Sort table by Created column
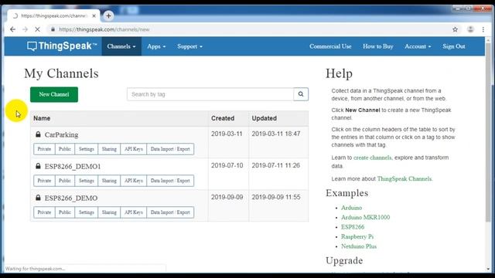This screenshot has width=495, height=278. [x=223, y=118]
